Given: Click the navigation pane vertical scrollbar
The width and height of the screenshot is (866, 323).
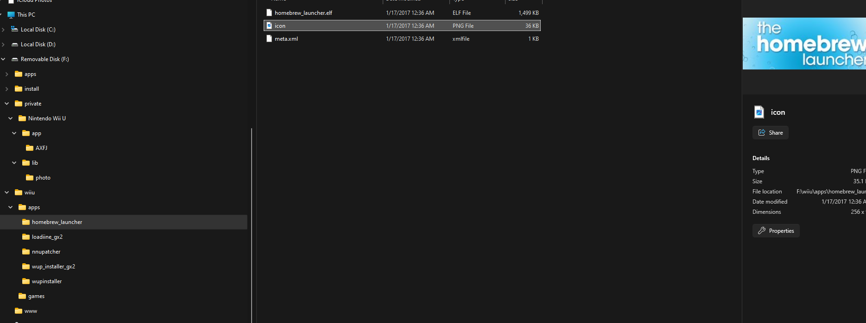Looking at the screenshot, I should coord(252,225).
